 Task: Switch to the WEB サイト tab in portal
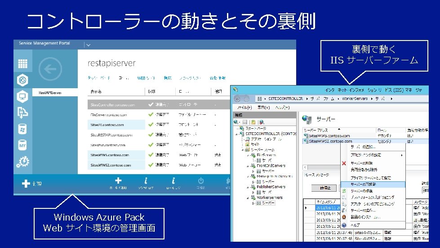[146, 78]
